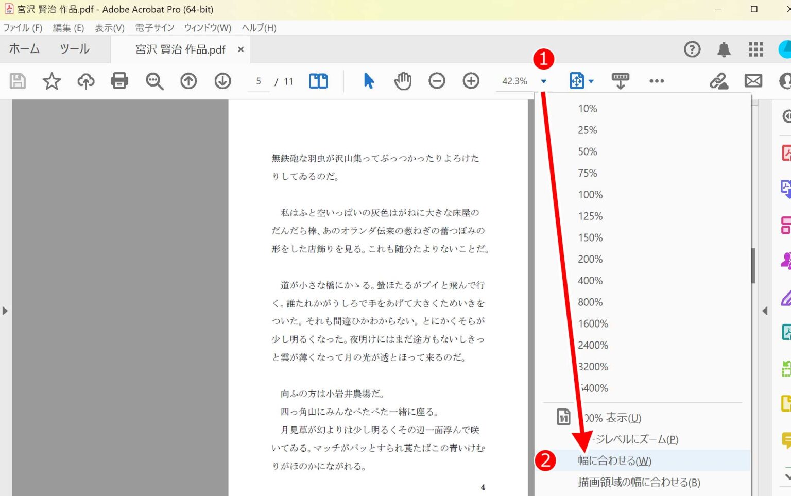Click the page number input field
Image resolution: width=791 pixels, height=496 pixels.
259,81
